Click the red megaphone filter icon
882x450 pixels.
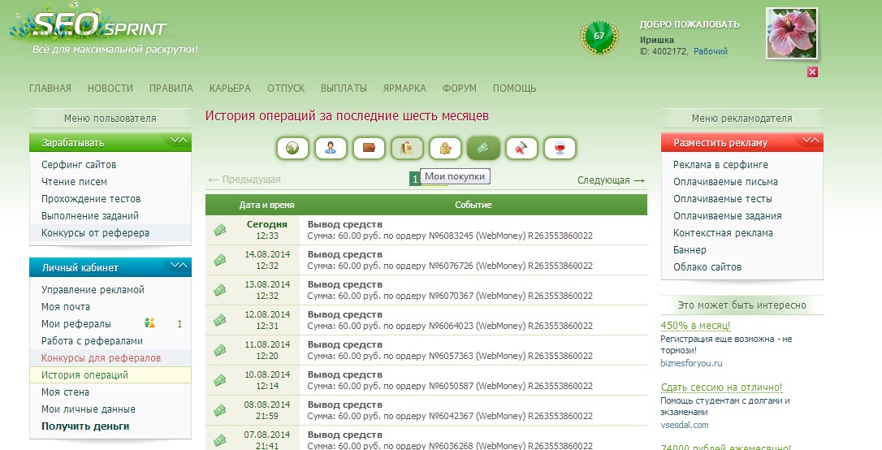coord(521,148)
